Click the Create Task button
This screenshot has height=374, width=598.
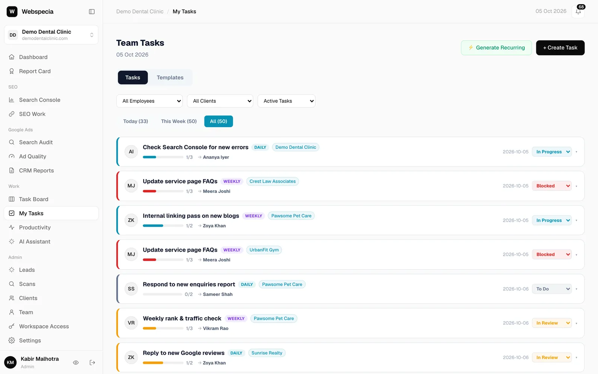pos(560,48)
